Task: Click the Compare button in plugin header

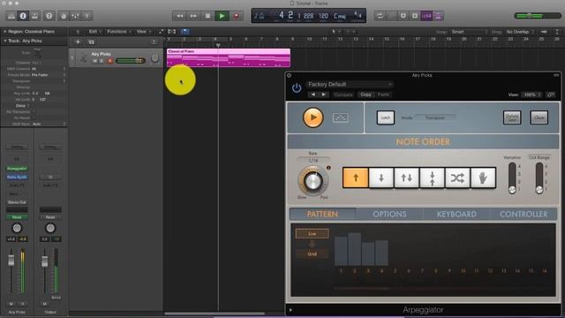Action: (x=343, y=95)
